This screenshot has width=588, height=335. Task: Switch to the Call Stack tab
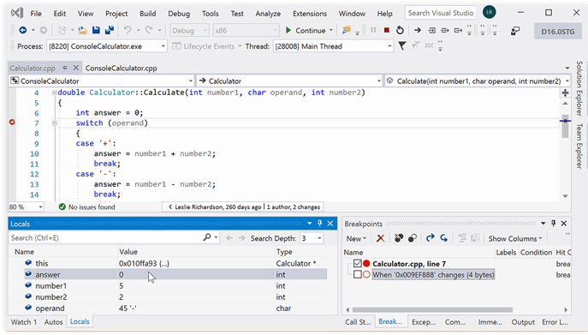358,322
